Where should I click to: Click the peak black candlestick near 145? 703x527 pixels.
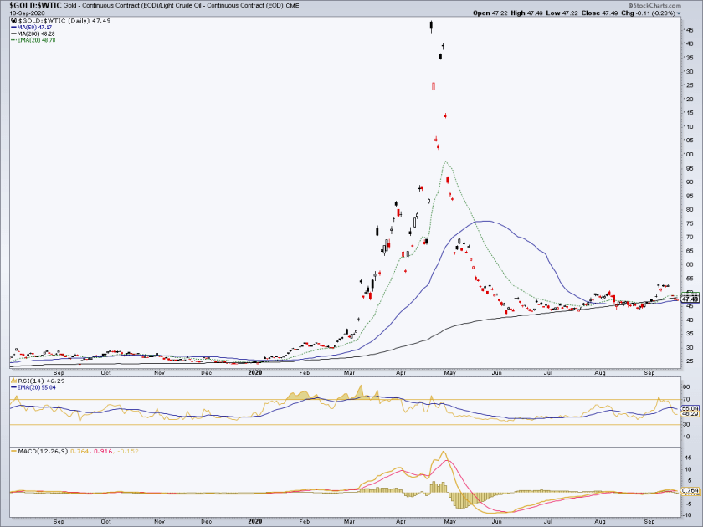tap(431, 27)
